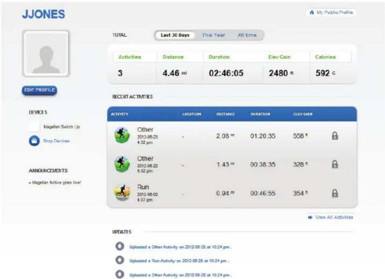385x279 pixels.
Task: Click the total distance value 4.46 mi
Action: (175, 73)
